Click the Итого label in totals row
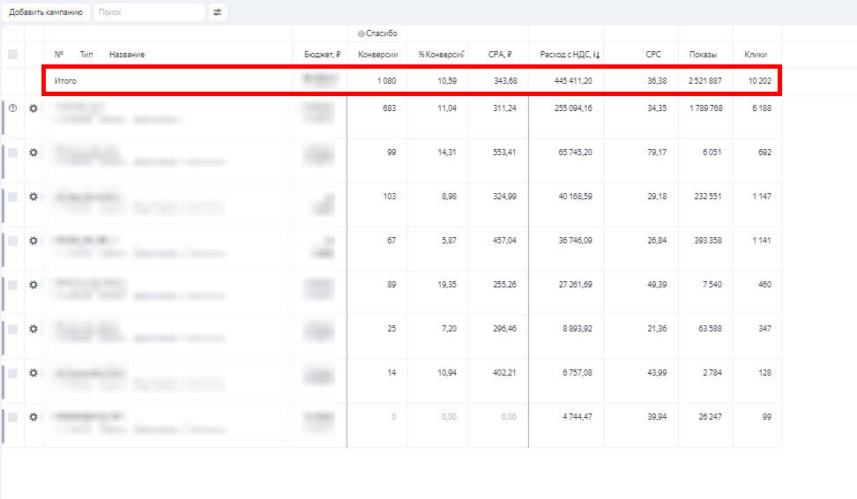Image resolution: width=857 pixels, height=499 pixels. [65, 80]
